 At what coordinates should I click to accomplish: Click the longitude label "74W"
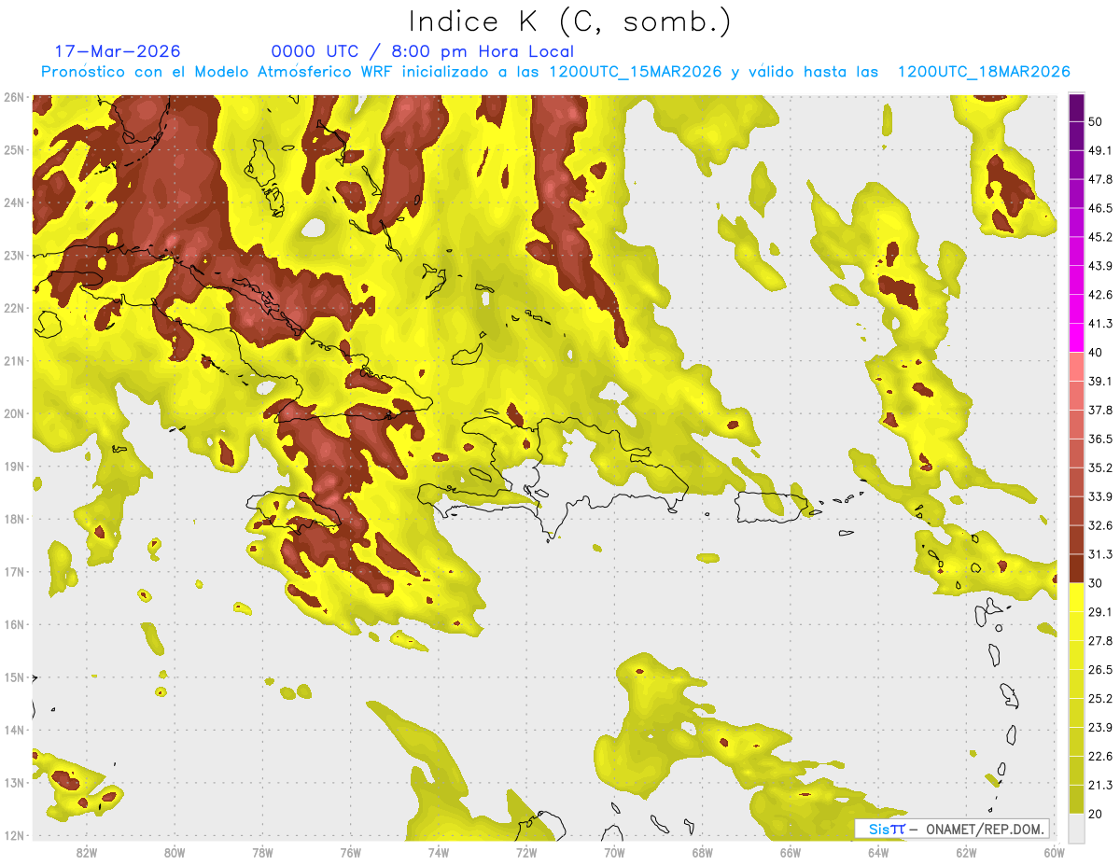pyautogui.click(x=438, y=852)
